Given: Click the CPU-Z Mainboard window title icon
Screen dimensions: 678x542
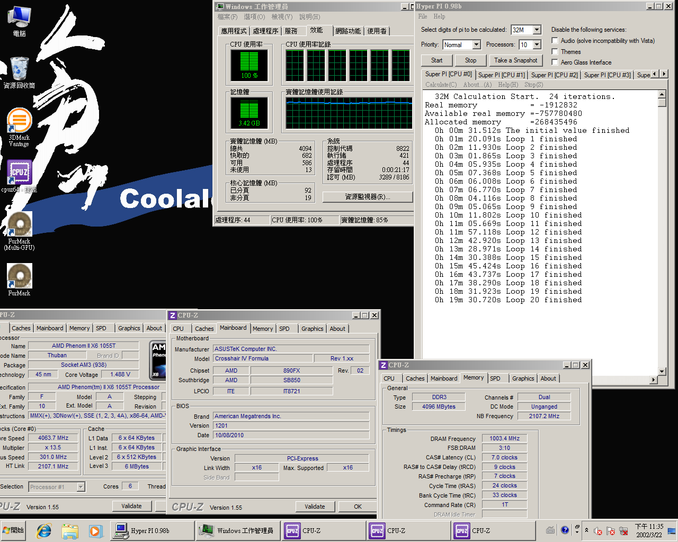Looking at the screenshot, I should click(x=173, y=315).
